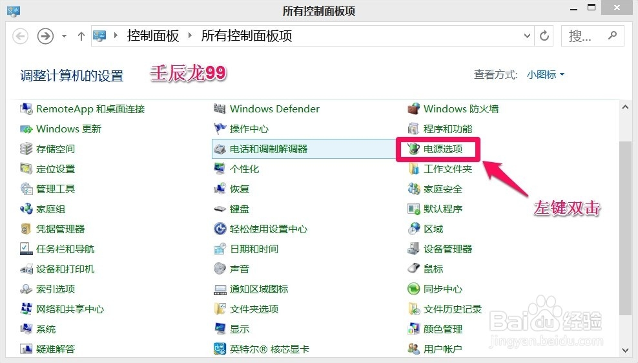Viewport: 638px width, 363px height.
Task: Open the 小图标 view mode dropdown
Action: (545, 74)
